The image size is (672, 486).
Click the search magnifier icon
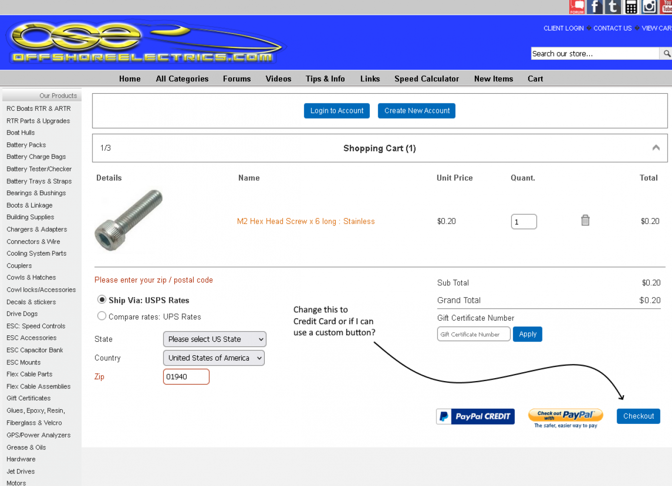pos(666,53)
